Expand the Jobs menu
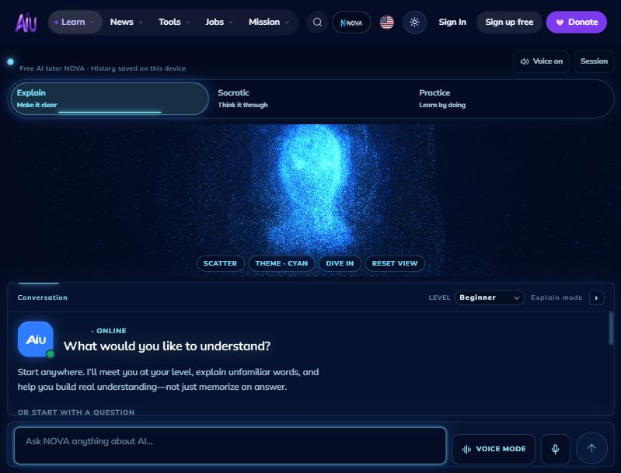This screenshot has width=621, height=473. 218,23
